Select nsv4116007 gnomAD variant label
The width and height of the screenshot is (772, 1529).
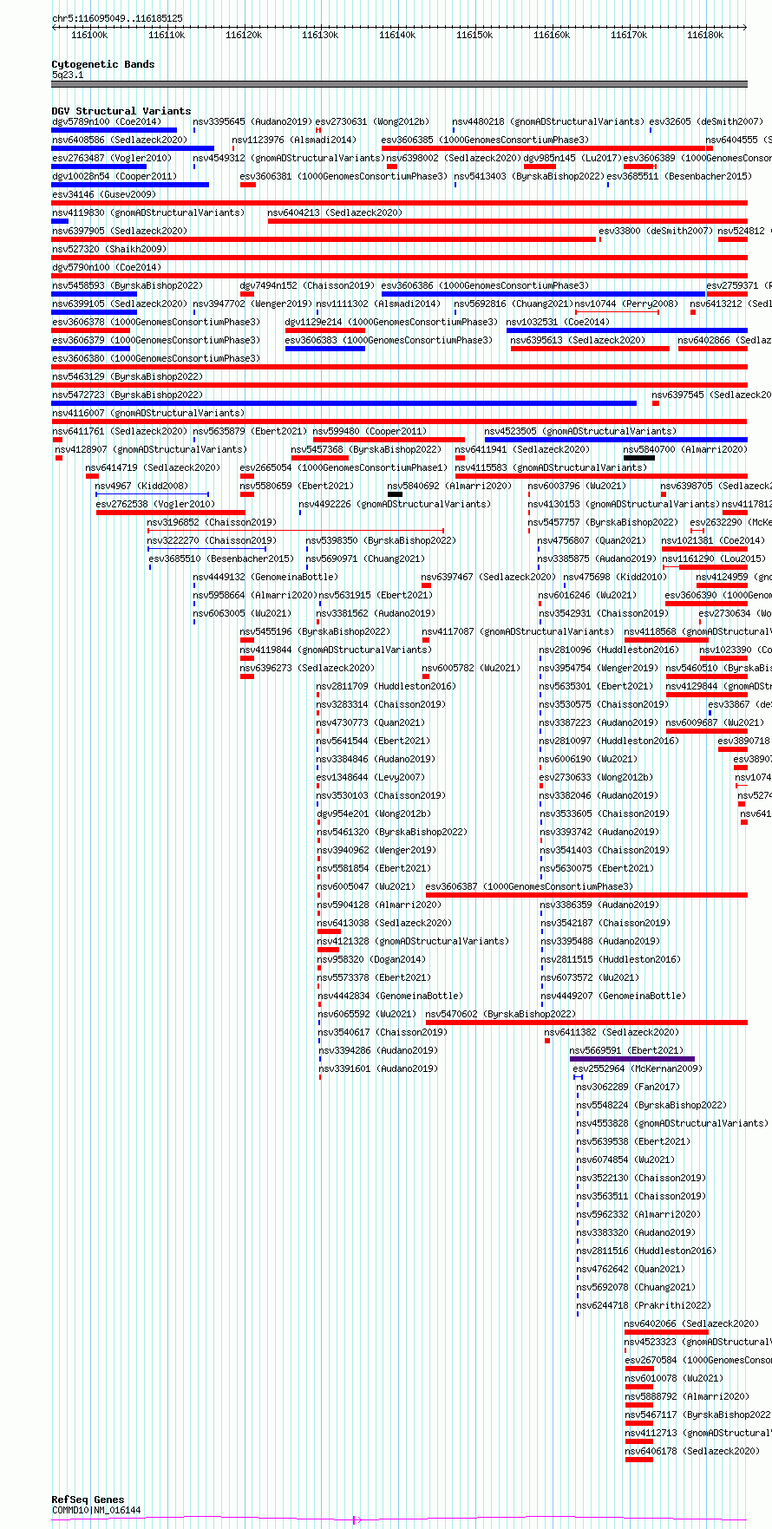[x=148, y=413]
